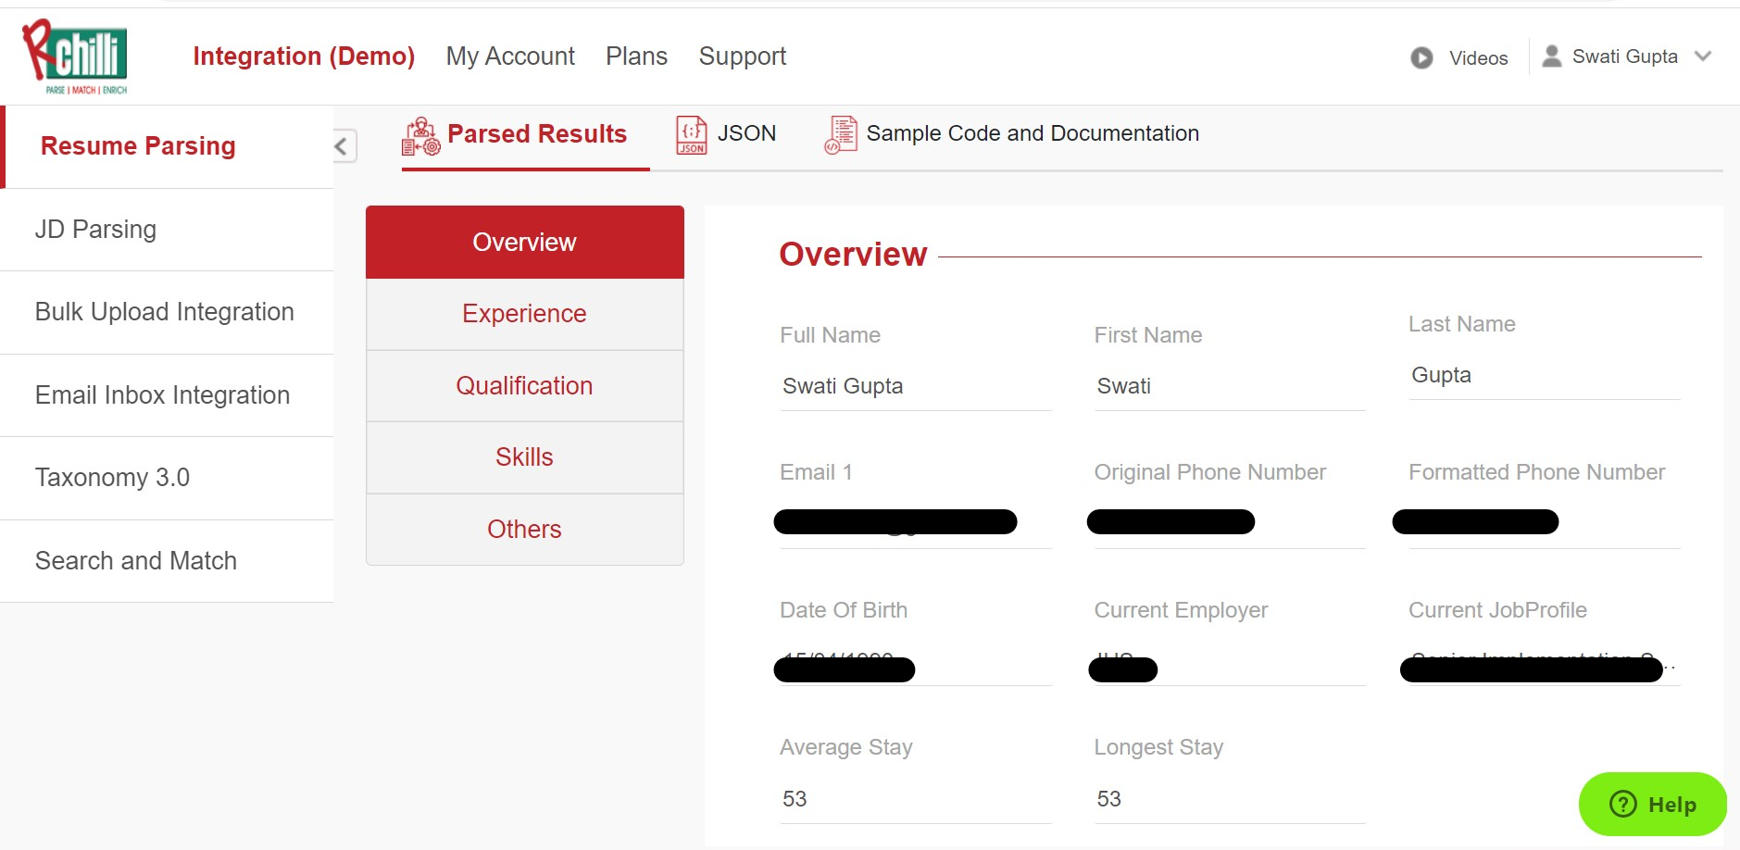Click the JSON file icon
This screenshot has width=1740, height=850.
(x=692, y=135)
